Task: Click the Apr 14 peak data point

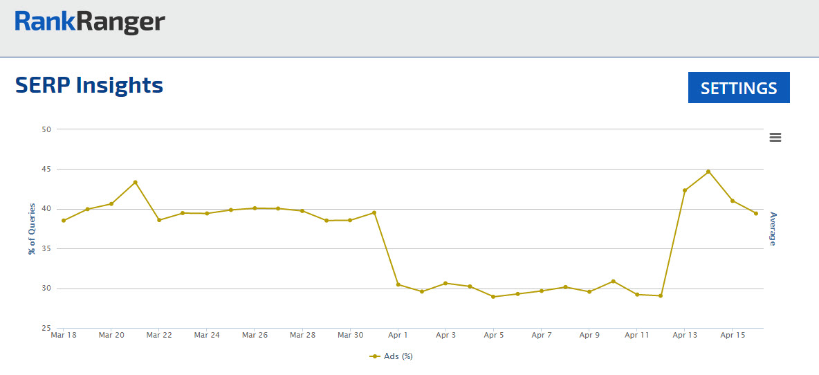Action: click(x=708, y=172)
